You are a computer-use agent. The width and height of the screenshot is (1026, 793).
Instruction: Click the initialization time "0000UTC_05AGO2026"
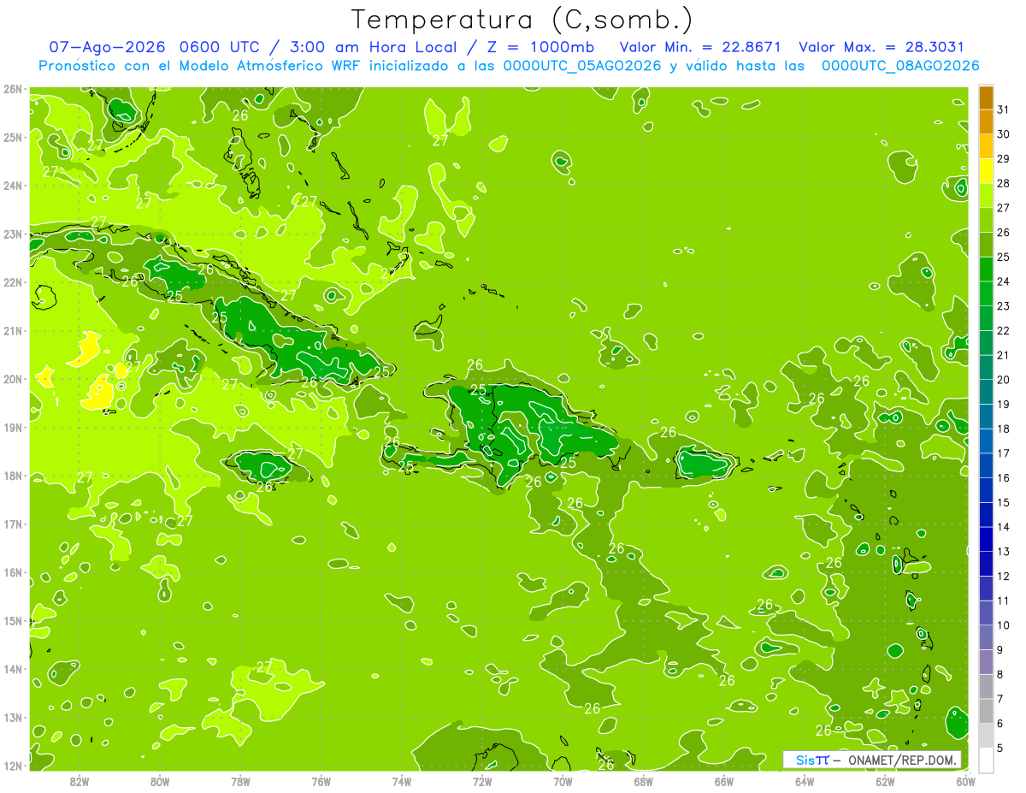tap(582, 66)
